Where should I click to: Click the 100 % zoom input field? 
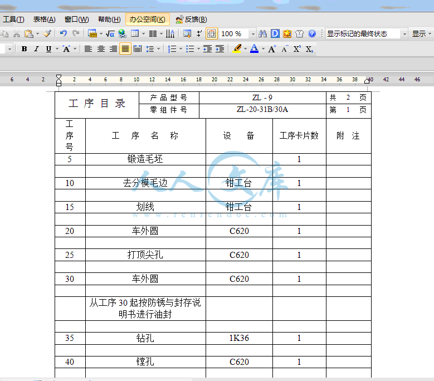click(x=235, y=34)
